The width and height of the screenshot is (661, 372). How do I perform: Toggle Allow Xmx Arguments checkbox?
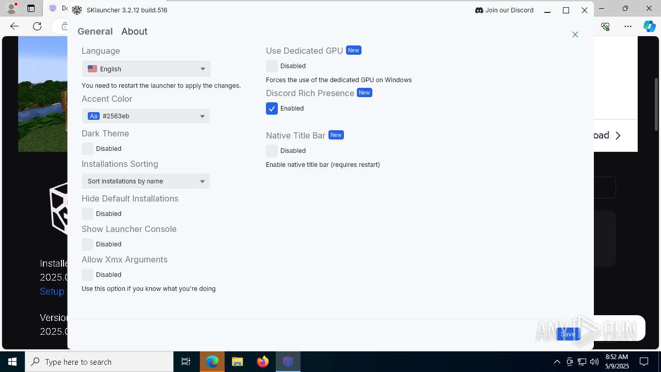tap(87, 275)
